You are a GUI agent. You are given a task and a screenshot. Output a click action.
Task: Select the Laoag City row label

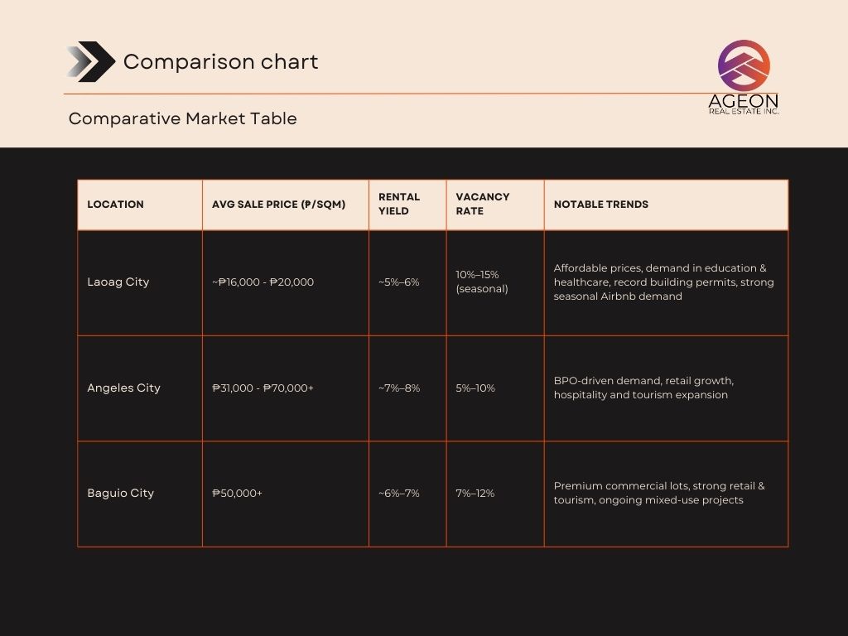118,282
